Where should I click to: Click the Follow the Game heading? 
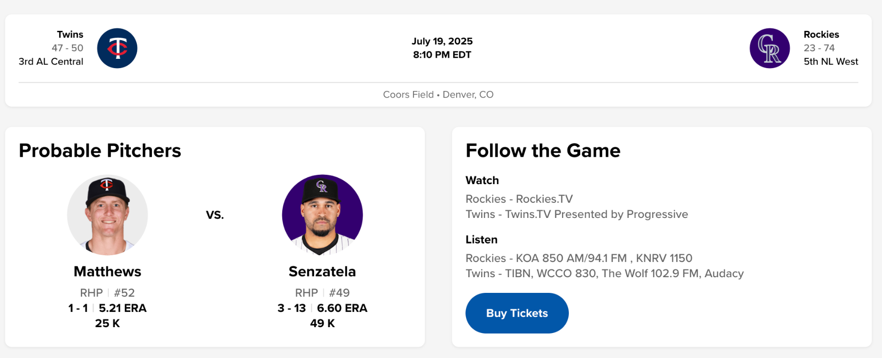coord(543,150)
